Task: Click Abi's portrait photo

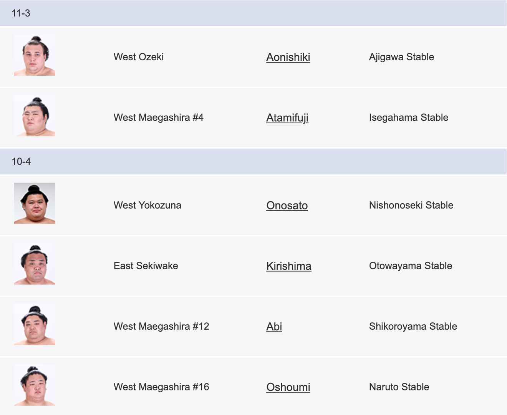Action: click(35, 325)
